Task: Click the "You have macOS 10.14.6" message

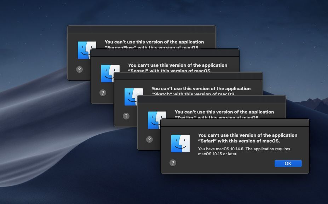Action: [x=244, y=151]
